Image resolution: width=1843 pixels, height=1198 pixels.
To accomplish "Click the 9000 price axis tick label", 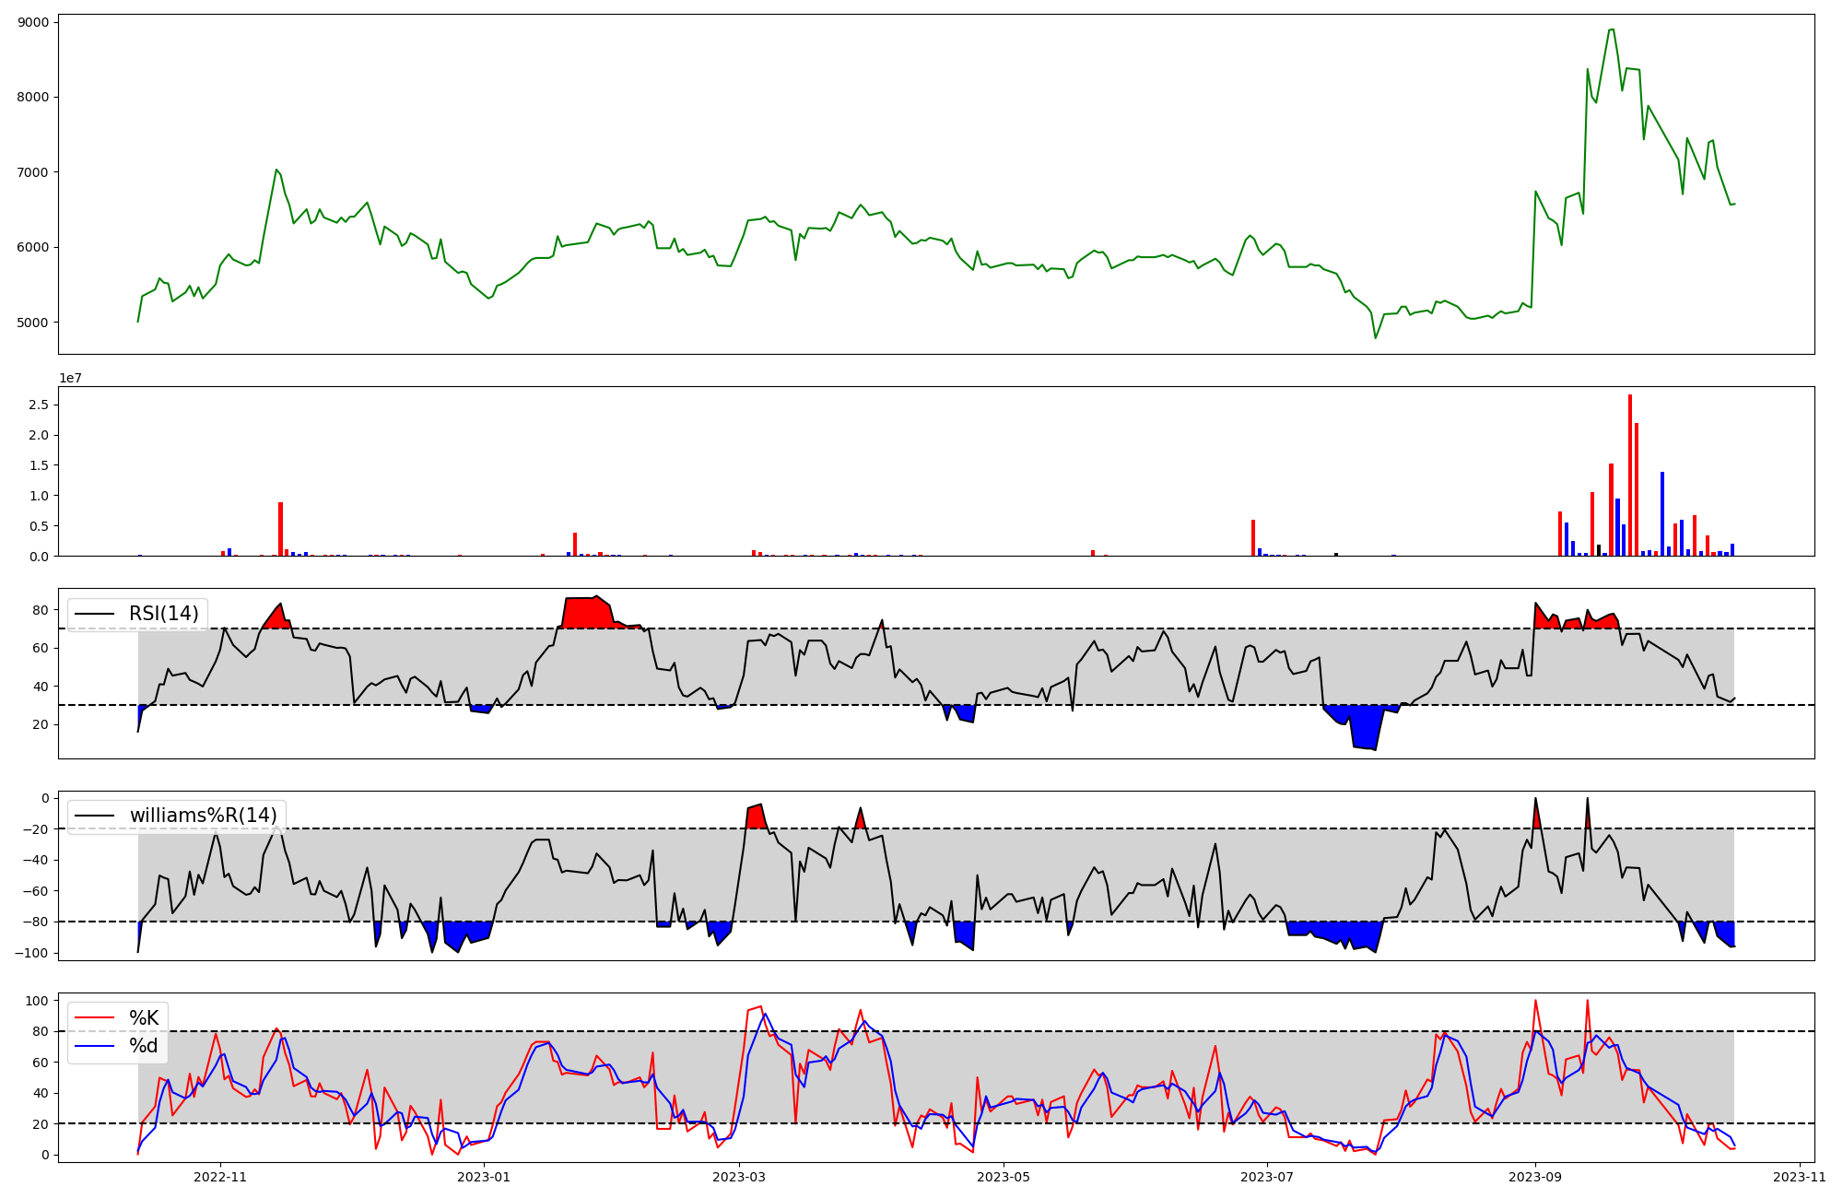I will coord(33,21).
